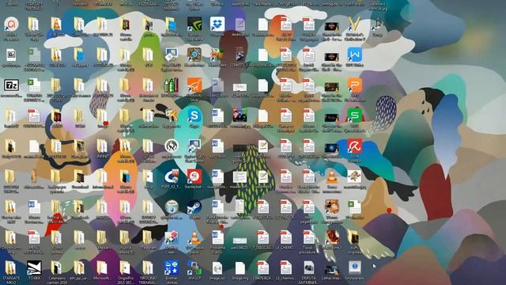Open the Calendario carmen 2016 folder
The image size is (506, 285).
[x=57, y=268]
